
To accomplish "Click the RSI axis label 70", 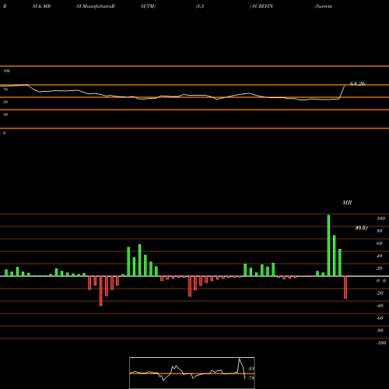I will point(5,89).
